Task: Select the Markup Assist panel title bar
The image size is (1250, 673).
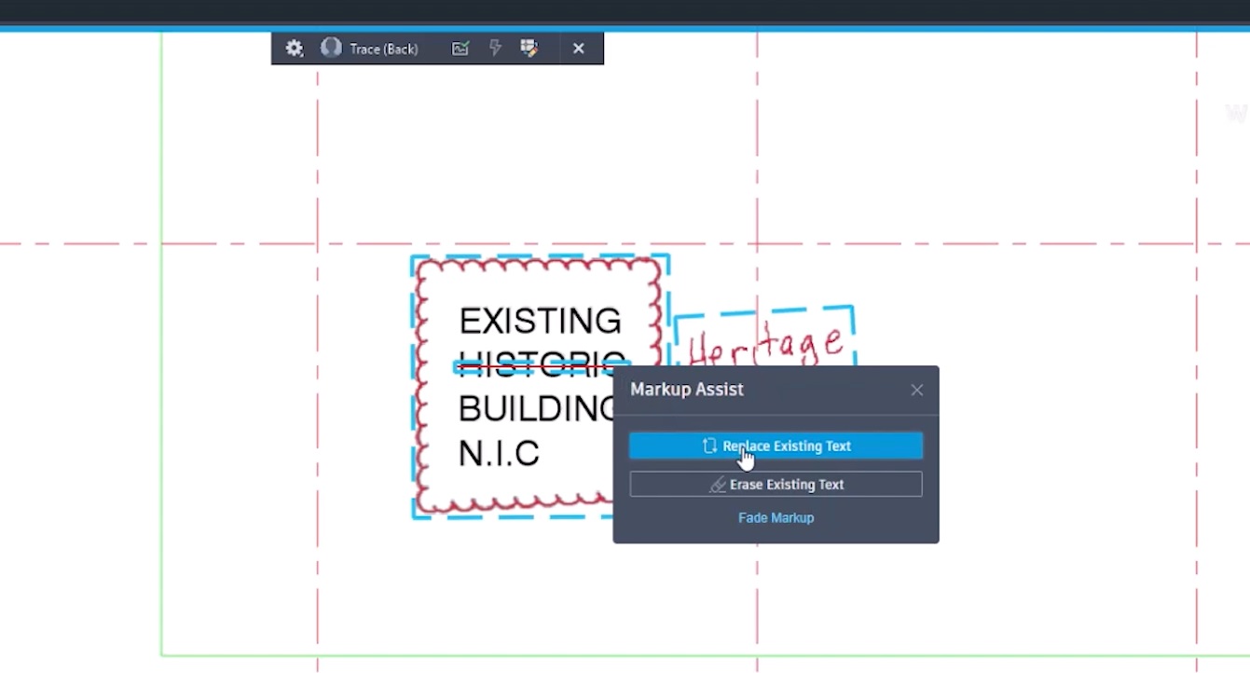Action: [x=687, y=389]
